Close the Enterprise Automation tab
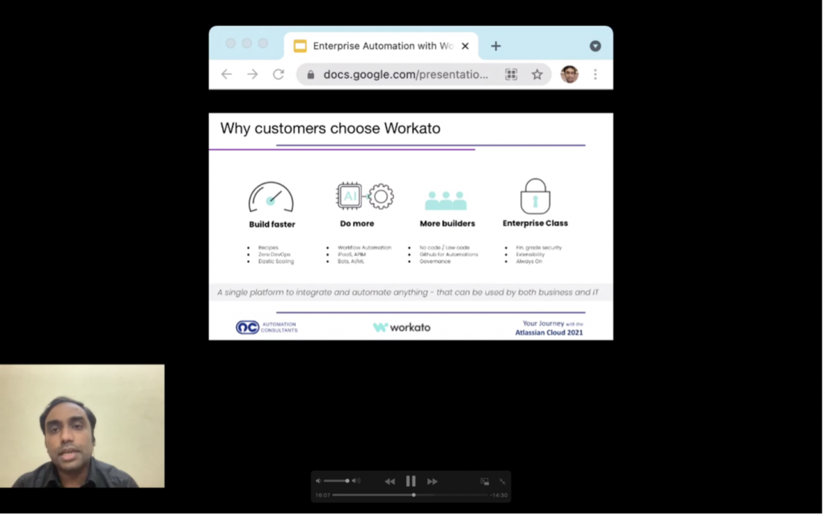825x516 pixels. pos(465,46)
